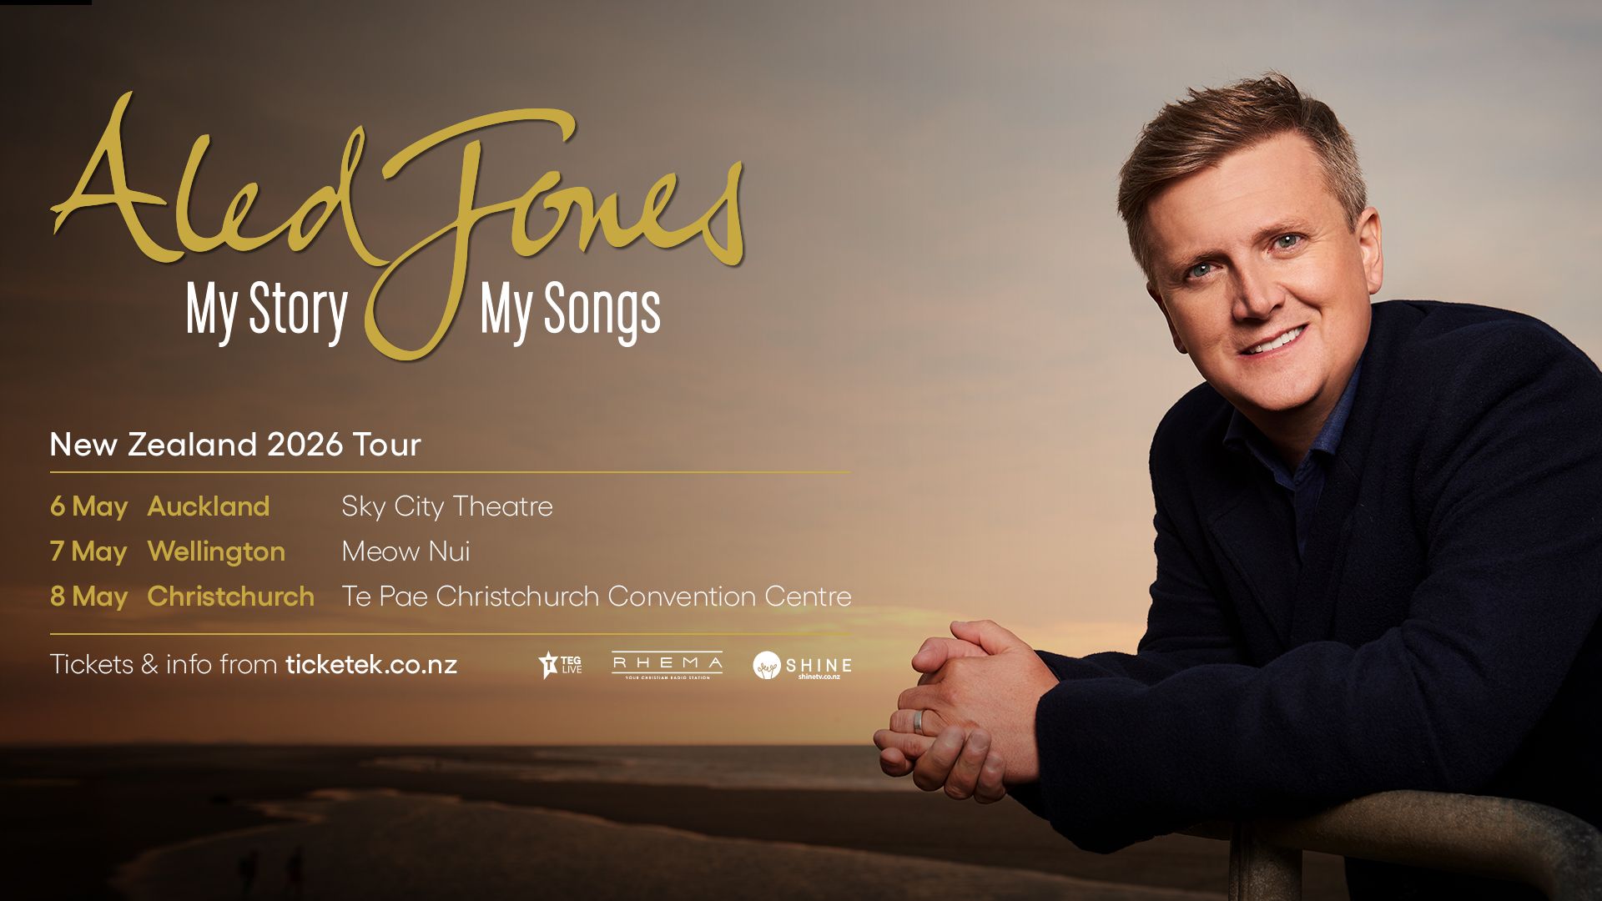
Task: Click the wedding ring on clasped hands
Action: click(x=919, y=721)
